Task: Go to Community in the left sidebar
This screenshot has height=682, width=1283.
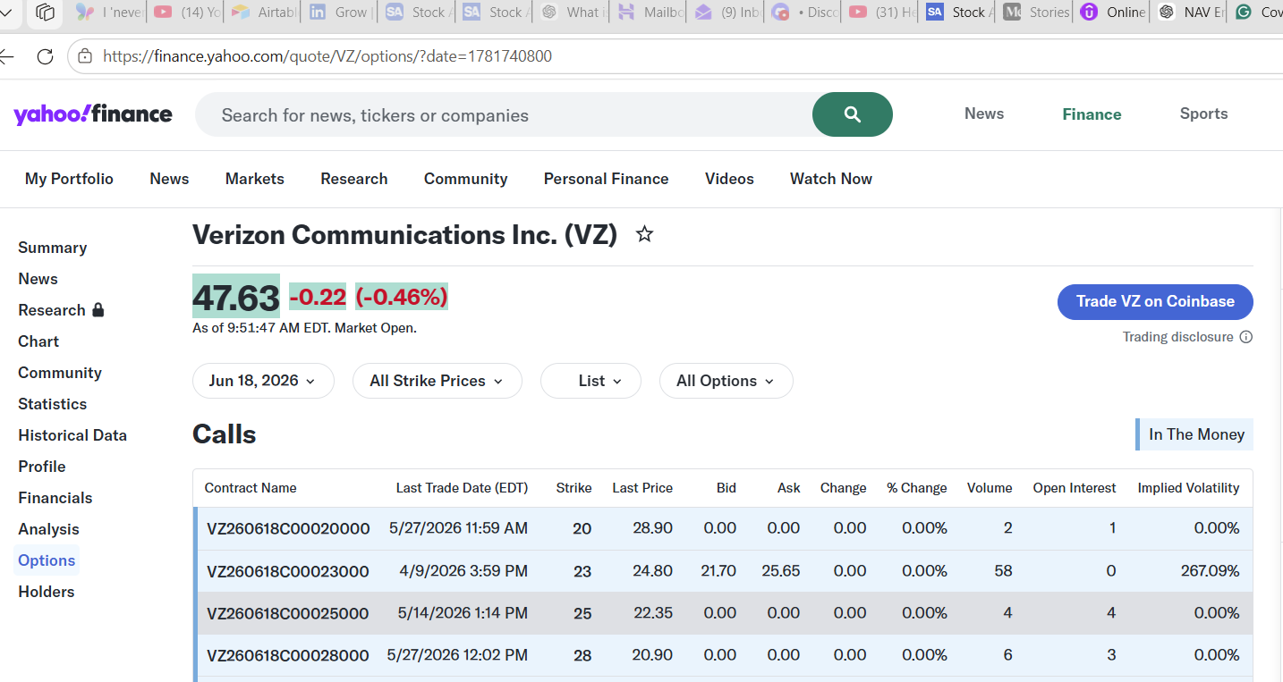Action: (60, 373)
